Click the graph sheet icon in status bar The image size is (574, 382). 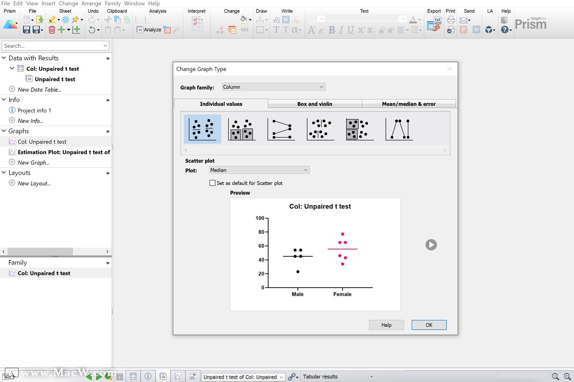point(178,376)
